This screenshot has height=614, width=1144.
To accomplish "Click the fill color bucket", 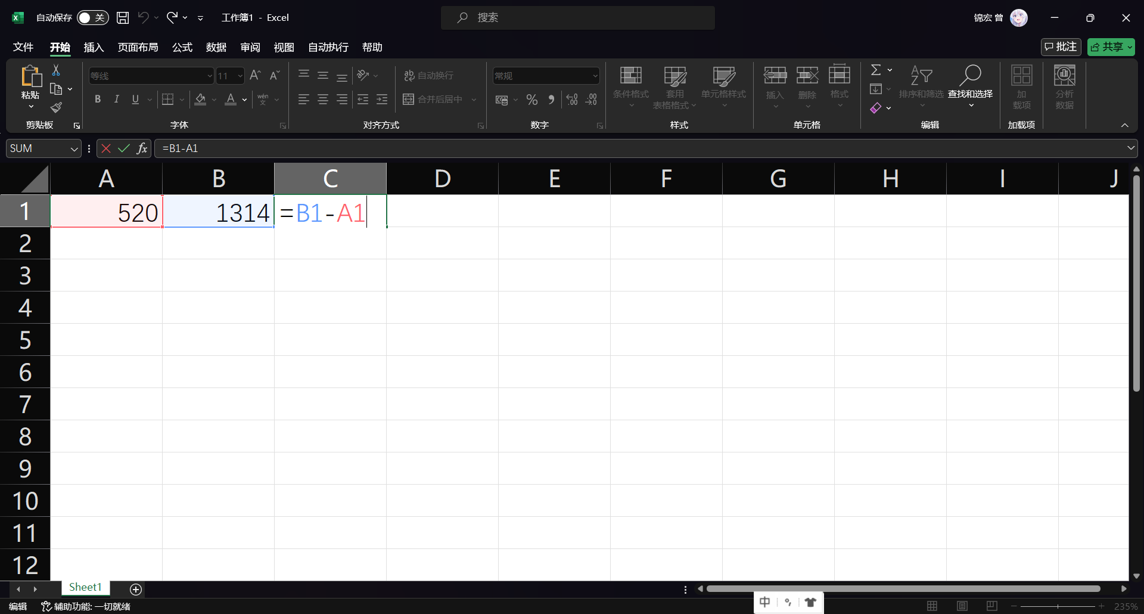I will click(201, 100).
